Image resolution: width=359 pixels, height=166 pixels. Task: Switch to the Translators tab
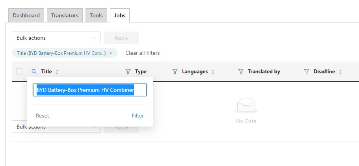tap(65, 15)
